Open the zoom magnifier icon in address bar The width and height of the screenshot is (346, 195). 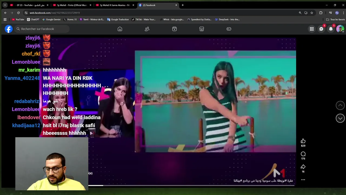click(300, 13)
